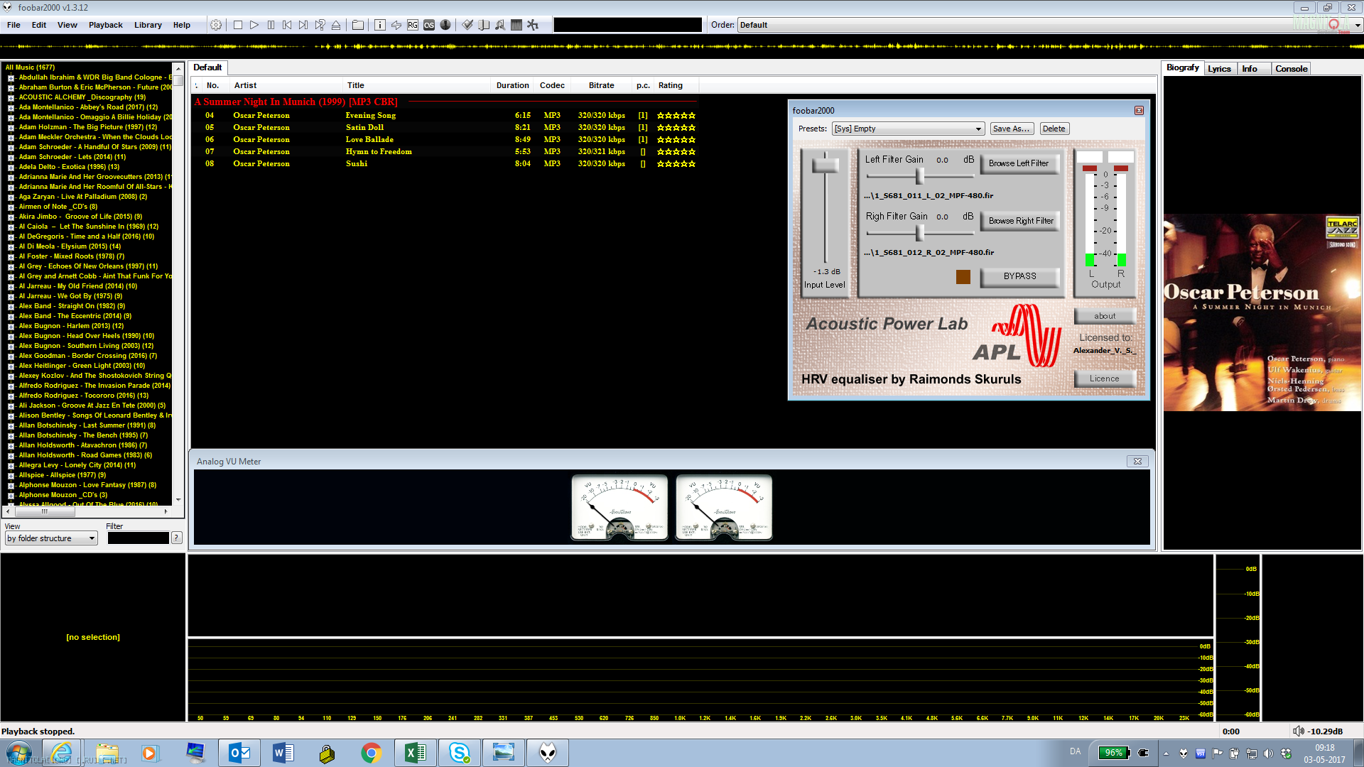Click the Browse Left Filter button
The width and height of the screenshot is (1364, 767).
click(x=1018, y=163)
